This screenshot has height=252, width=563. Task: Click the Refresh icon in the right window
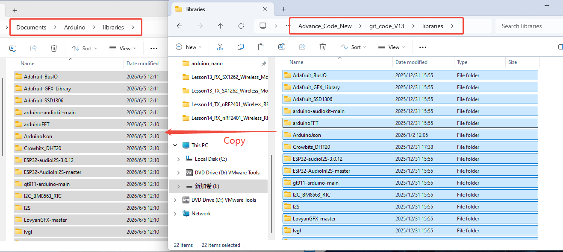[241, 26]
